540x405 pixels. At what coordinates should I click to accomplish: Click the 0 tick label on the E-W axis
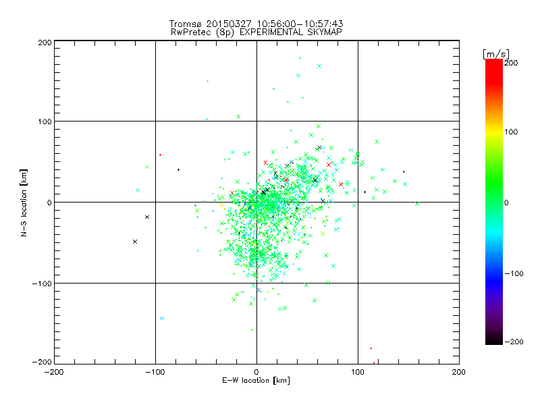(x=256, y=372)
